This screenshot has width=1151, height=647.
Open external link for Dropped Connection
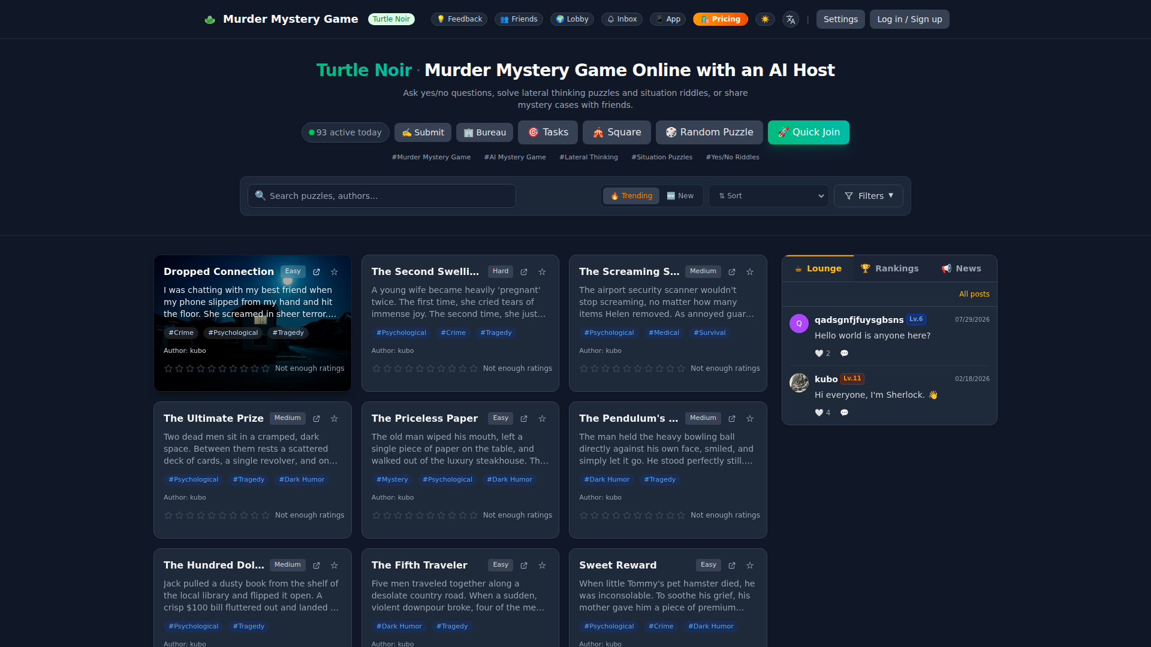tap(317, 272)
